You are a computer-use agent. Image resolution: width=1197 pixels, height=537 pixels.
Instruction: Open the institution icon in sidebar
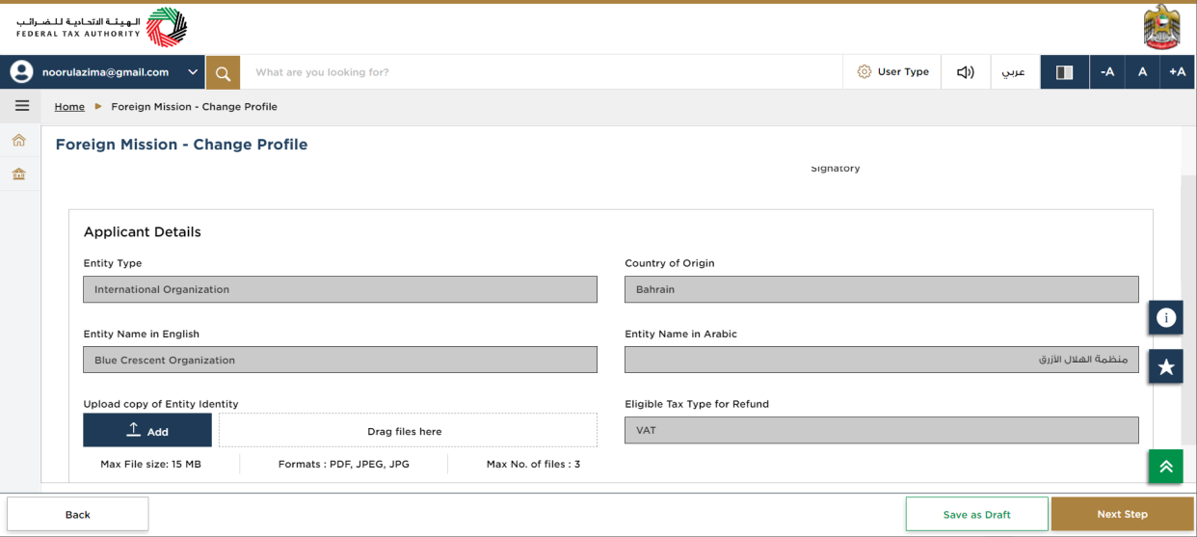click(x=18, y=175)
